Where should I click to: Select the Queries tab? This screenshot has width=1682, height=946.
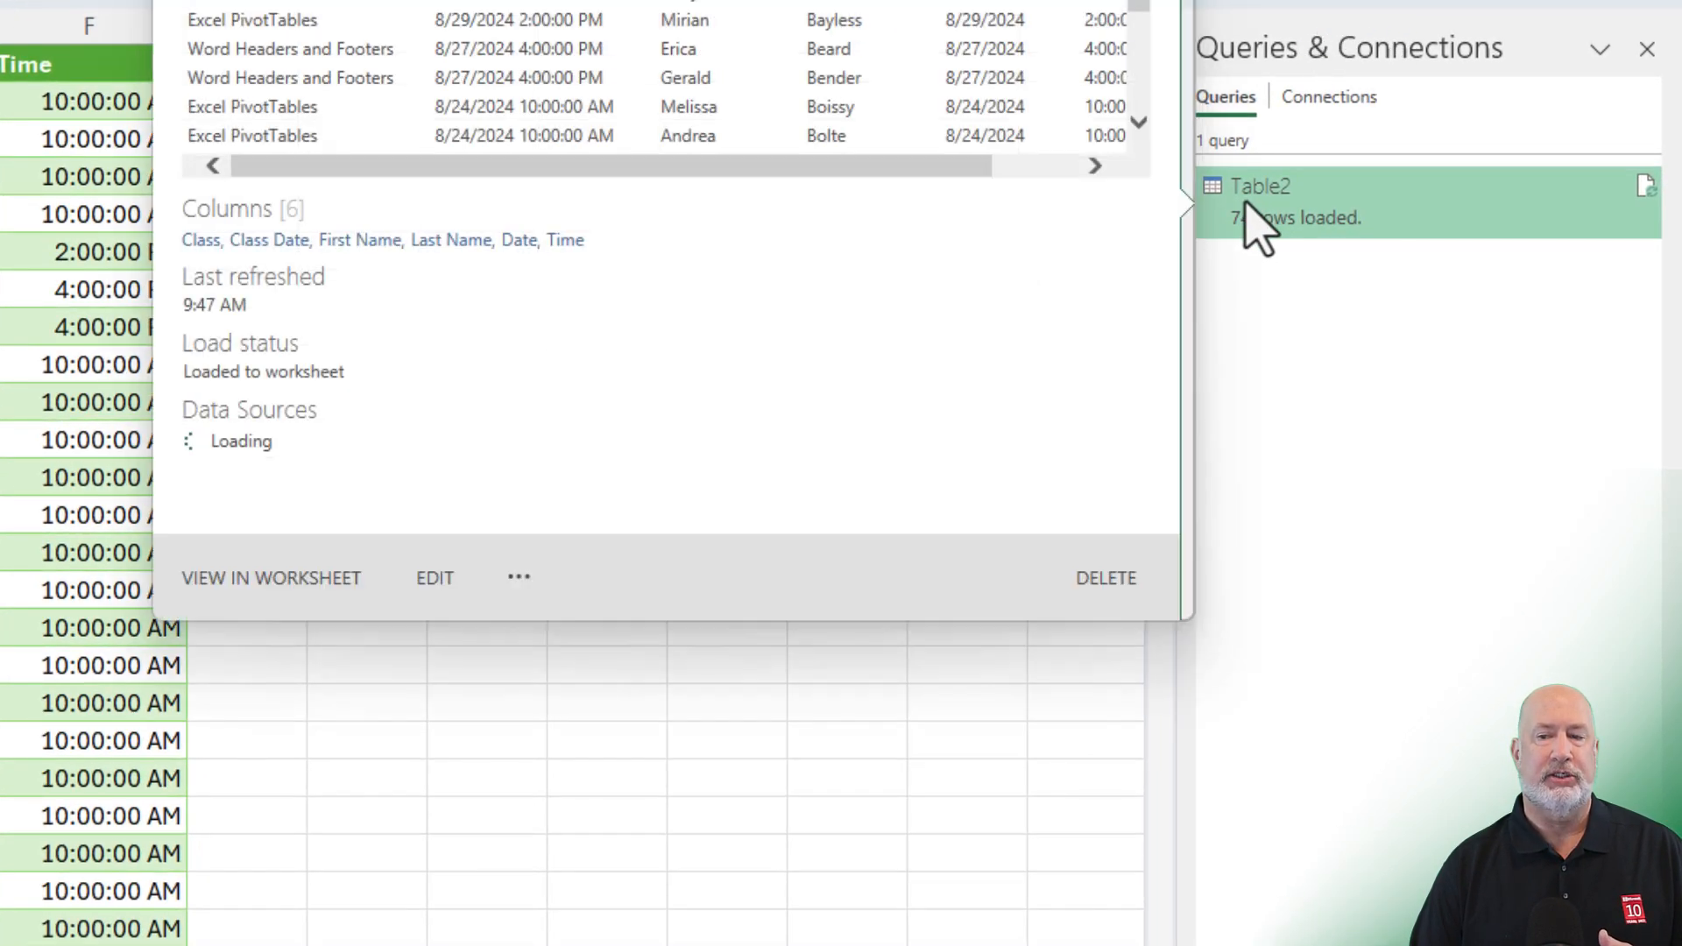point(1225,96)
